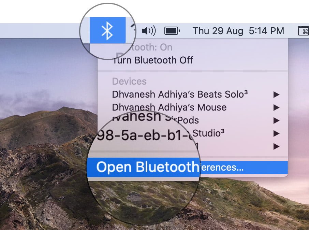Expand the submenu arrow for Studio³
Viewport: 309px width, 230px height.
coord(277,133)
